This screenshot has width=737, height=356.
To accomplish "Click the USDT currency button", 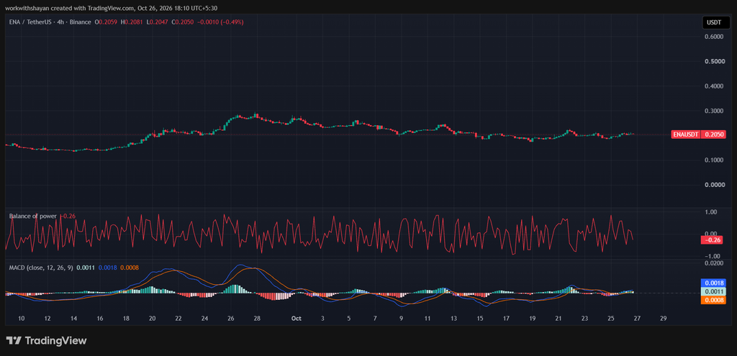I will (x=715, y=22).
